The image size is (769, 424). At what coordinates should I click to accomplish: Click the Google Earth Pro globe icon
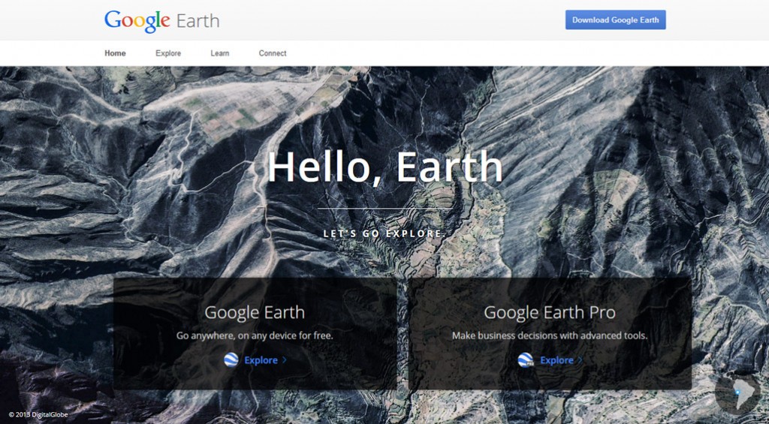point(526,359)
